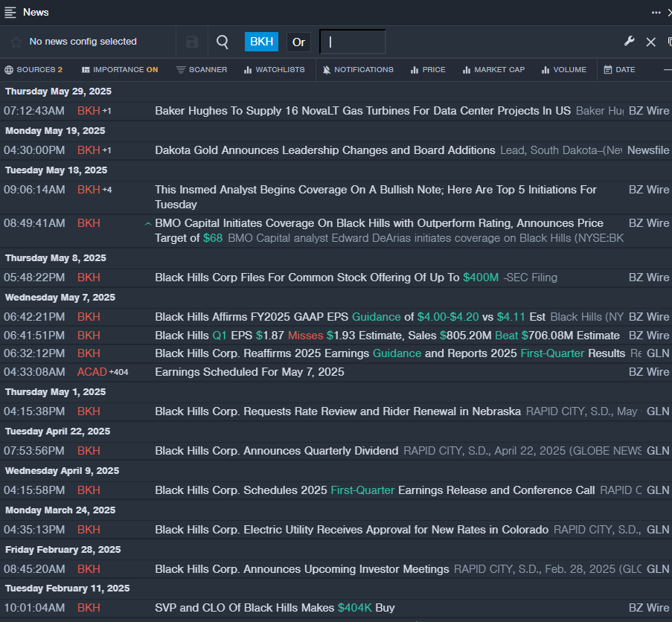Open New Rates in Colorado headline
Screen dimensions: 672x622
(x=351, y=530)
